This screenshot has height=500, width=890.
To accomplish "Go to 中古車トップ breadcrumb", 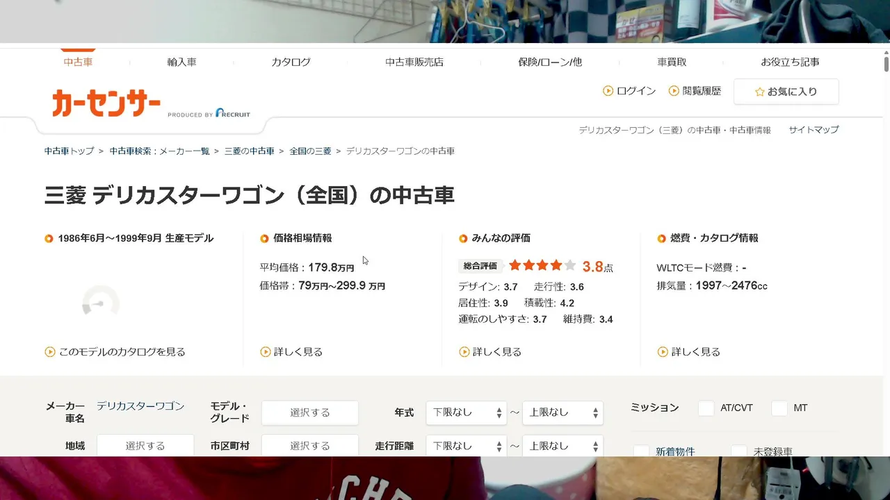I will tap(69, 151).
